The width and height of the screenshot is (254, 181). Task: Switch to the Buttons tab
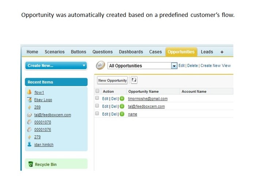click(x=79, y=52)
